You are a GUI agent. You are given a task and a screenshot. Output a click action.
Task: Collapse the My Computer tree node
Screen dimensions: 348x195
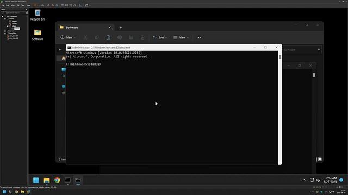click(2, 17)
